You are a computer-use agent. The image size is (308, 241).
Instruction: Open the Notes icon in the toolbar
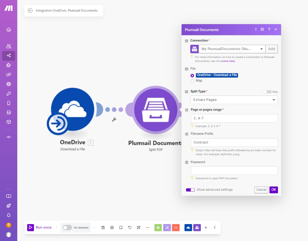point(121,228)
